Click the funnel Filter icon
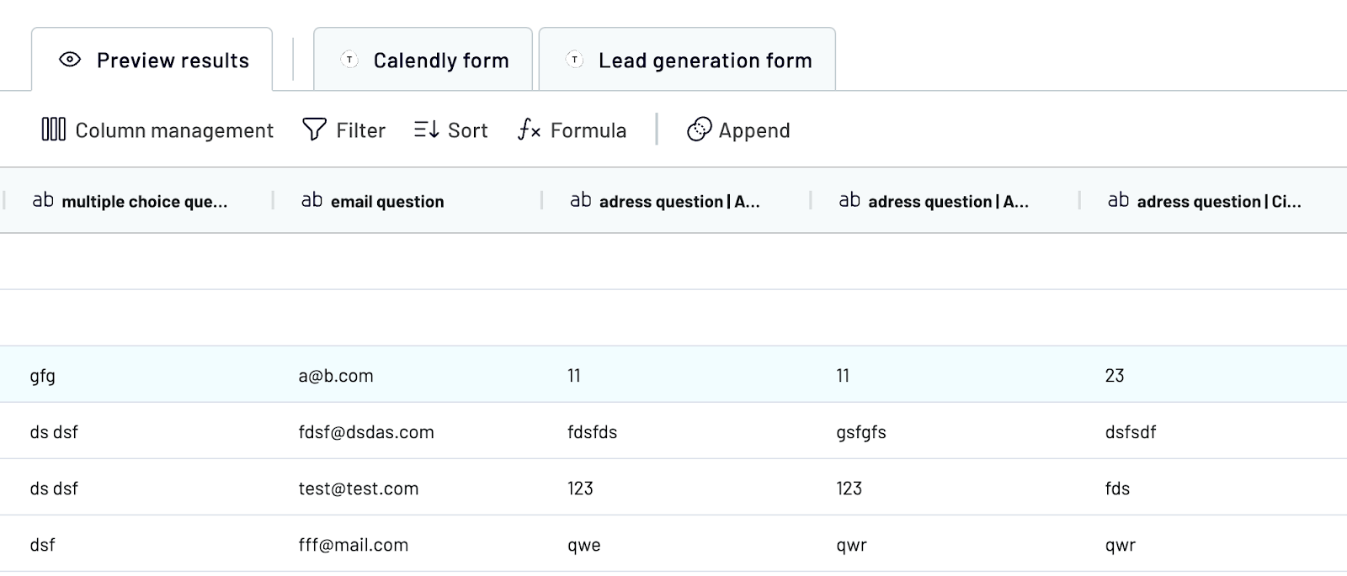Viewport: 1347px width, 576px height. (x=314, y=129)
